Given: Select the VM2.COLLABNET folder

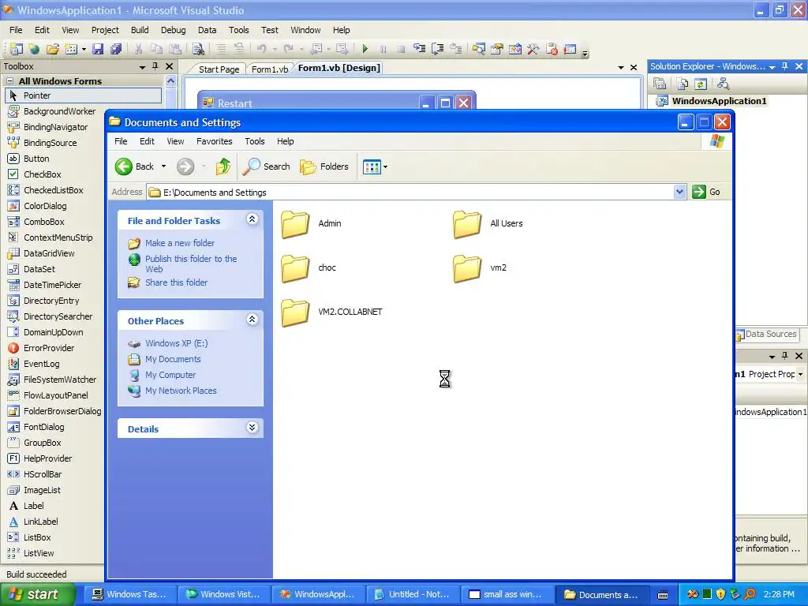Looking at the screenshot, I should [x=332, y=312].
